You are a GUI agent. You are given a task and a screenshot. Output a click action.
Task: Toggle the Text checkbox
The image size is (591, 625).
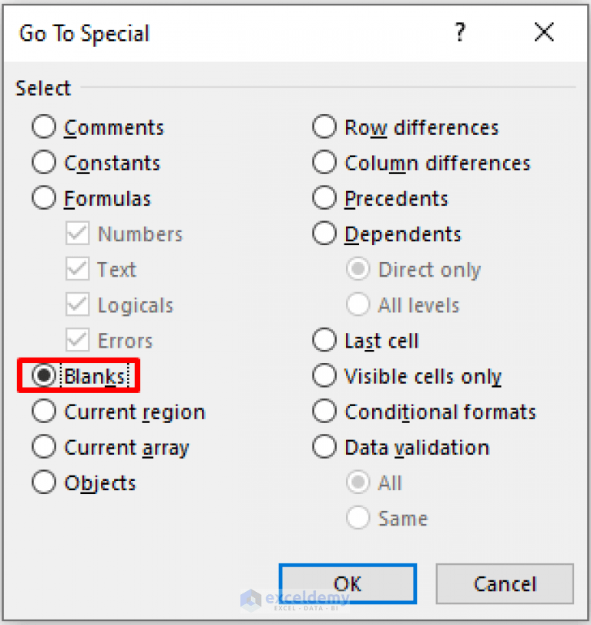77,269
